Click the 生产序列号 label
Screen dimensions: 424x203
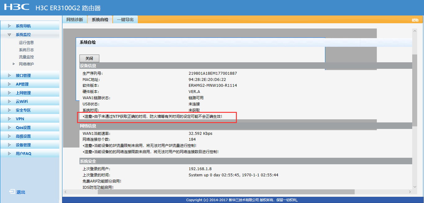[x=92, y=73]
